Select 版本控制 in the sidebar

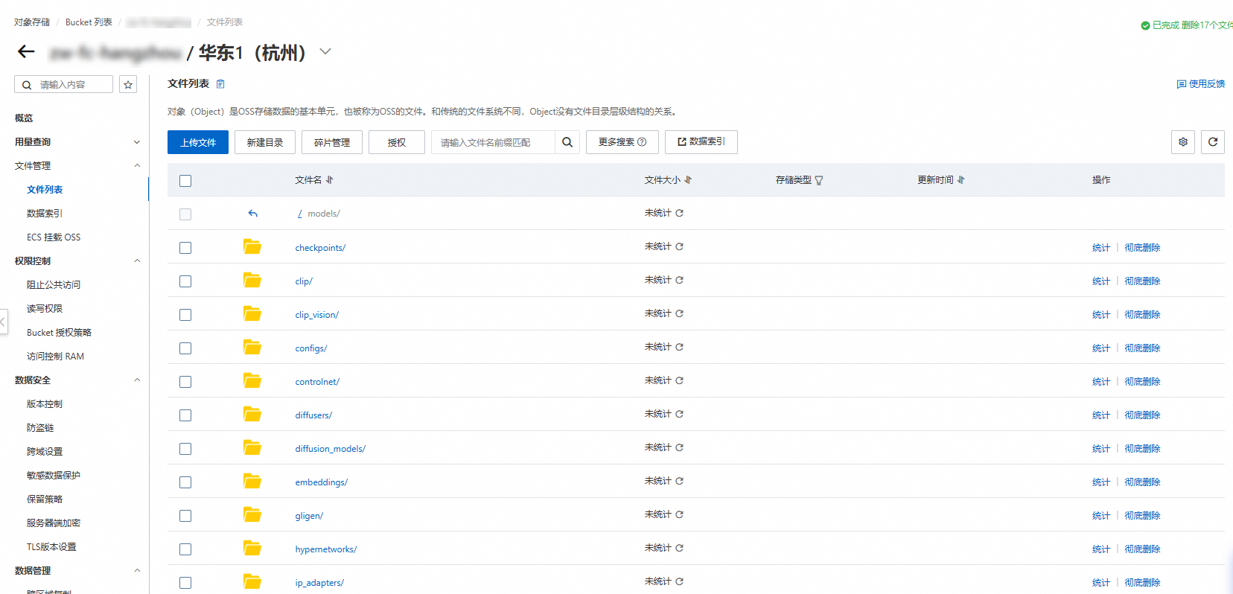click(x=45, y=404)
